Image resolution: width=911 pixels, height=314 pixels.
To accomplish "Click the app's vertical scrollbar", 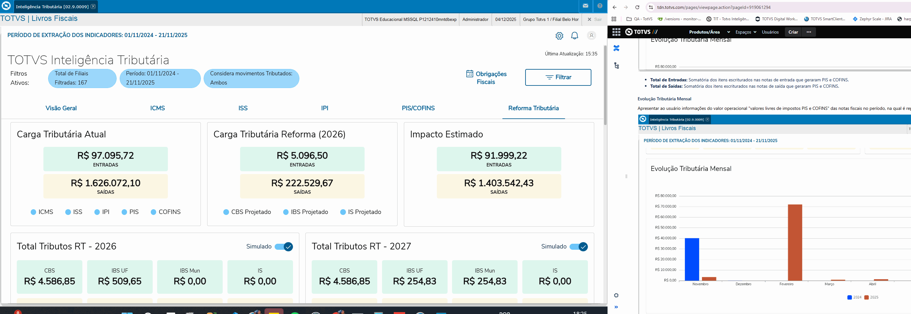I will 605,85.
